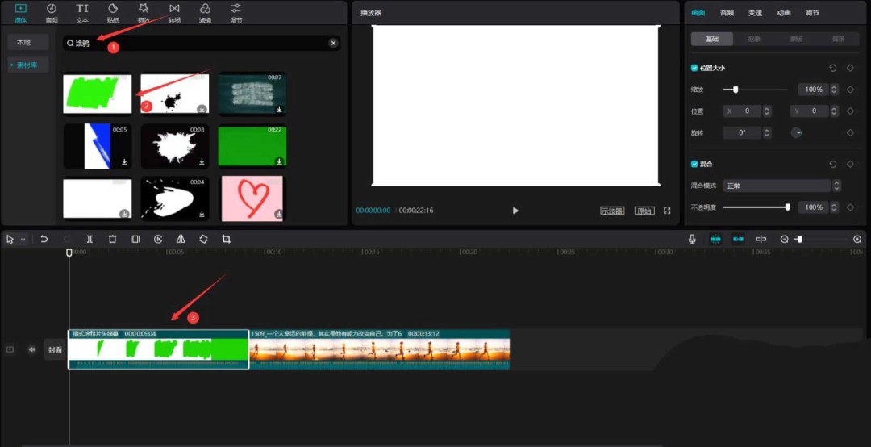Viewport: 871px width, 447px height.
Task: Toggle the 混合 checkbox
Action: [x=694, y=164]
